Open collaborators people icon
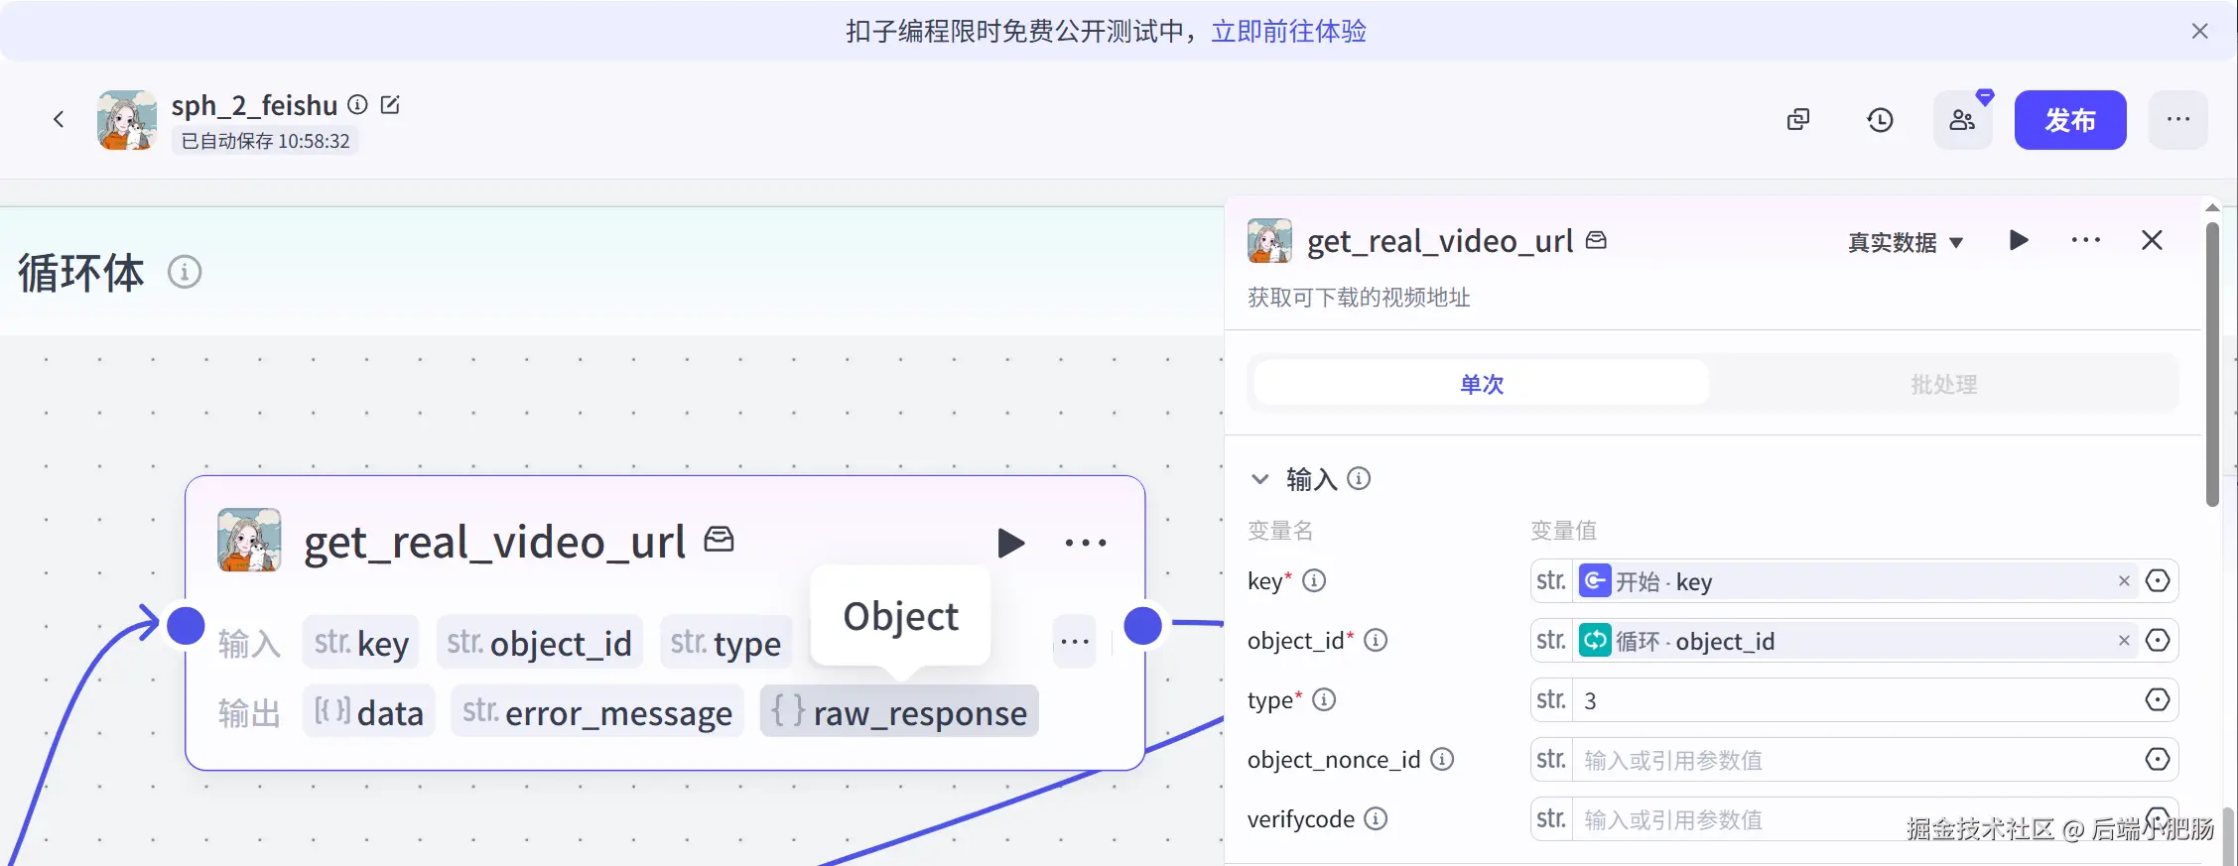This screenshot has height=866, width=2238. pos(1962,120)
